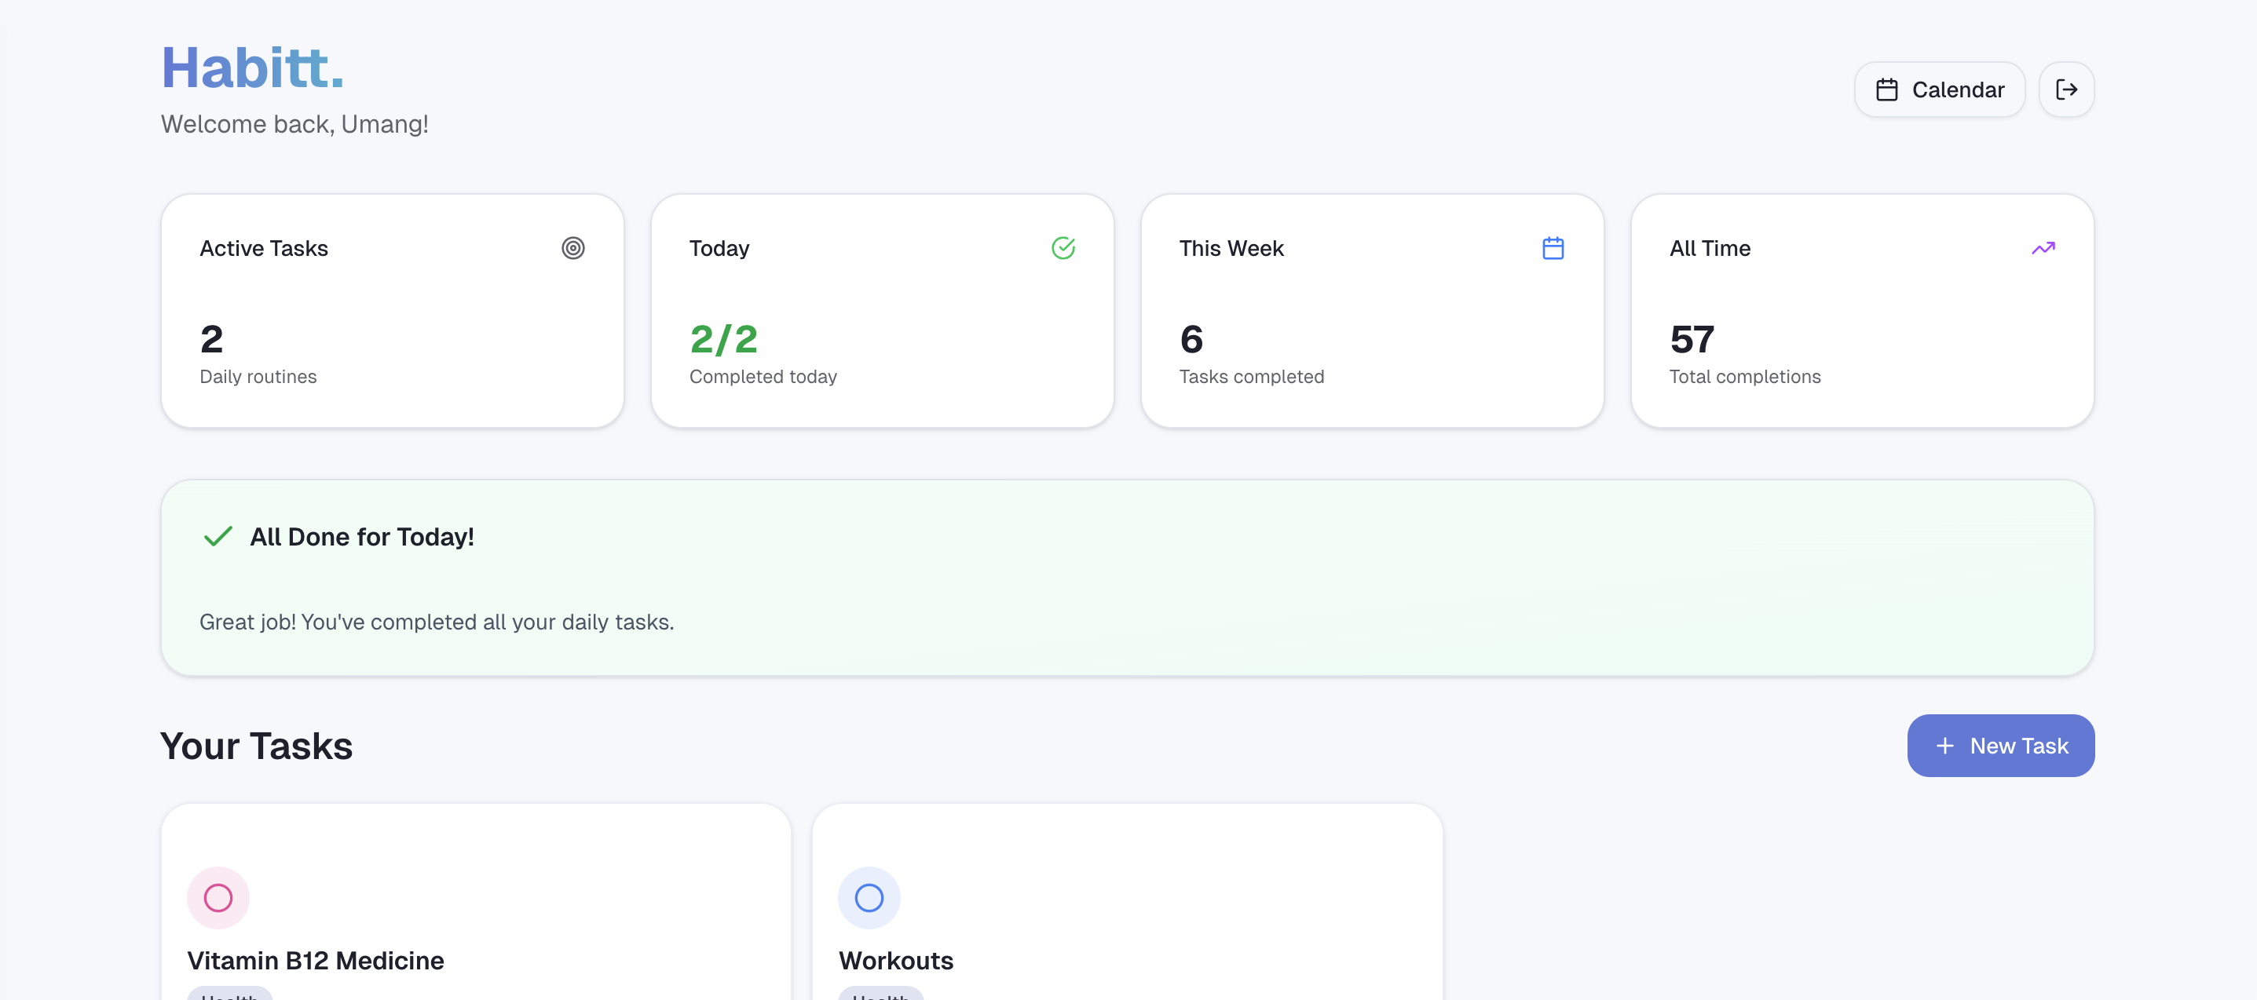Viewport: 2257px width, 1000px height.
Task: Click the plus icon in the New Task button
Action: click(x=1944, y=745)
